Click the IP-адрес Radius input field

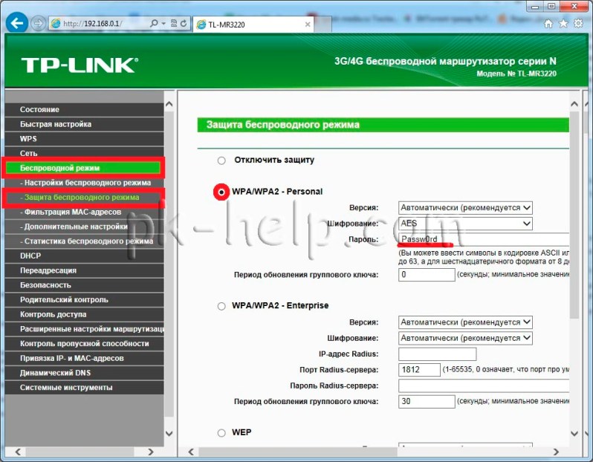pyautogui.click(x=437, y=354)
